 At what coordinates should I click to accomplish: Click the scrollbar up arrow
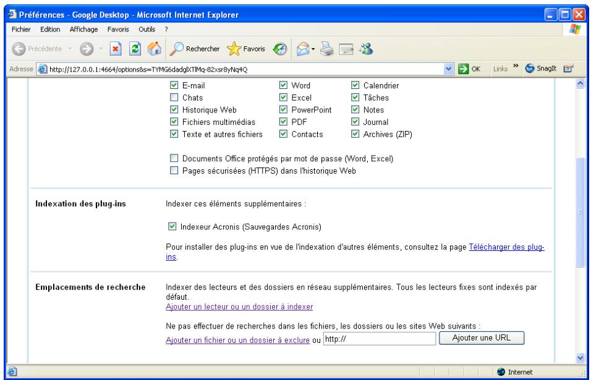point(580,83)
